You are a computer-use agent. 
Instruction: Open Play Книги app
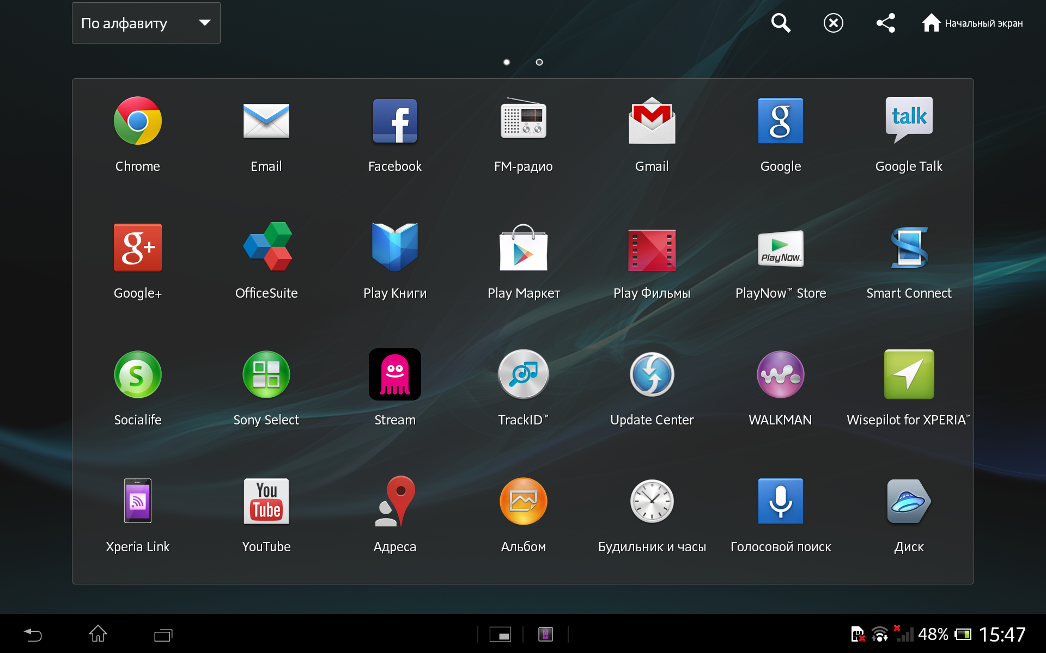point(395,247)
